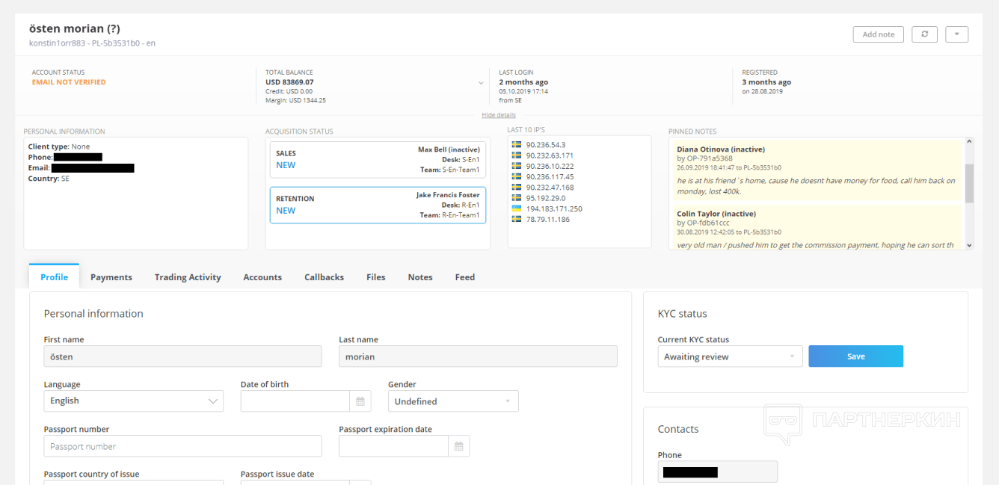Click the redacted Phone field under Contacts
The width and height of the screenshot is (999, 485).
(718, 472)
